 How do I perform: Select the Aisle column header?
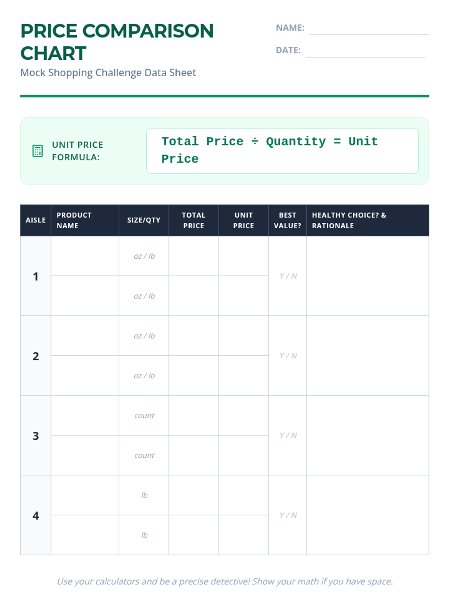point(36,220)
